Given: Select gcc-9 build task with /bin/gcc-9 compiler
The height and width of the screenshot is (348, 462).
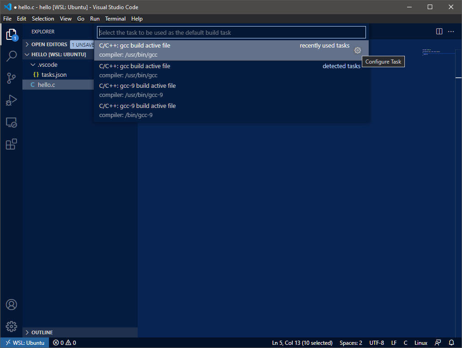Looking at the screenshot, I should pos(231,110).
